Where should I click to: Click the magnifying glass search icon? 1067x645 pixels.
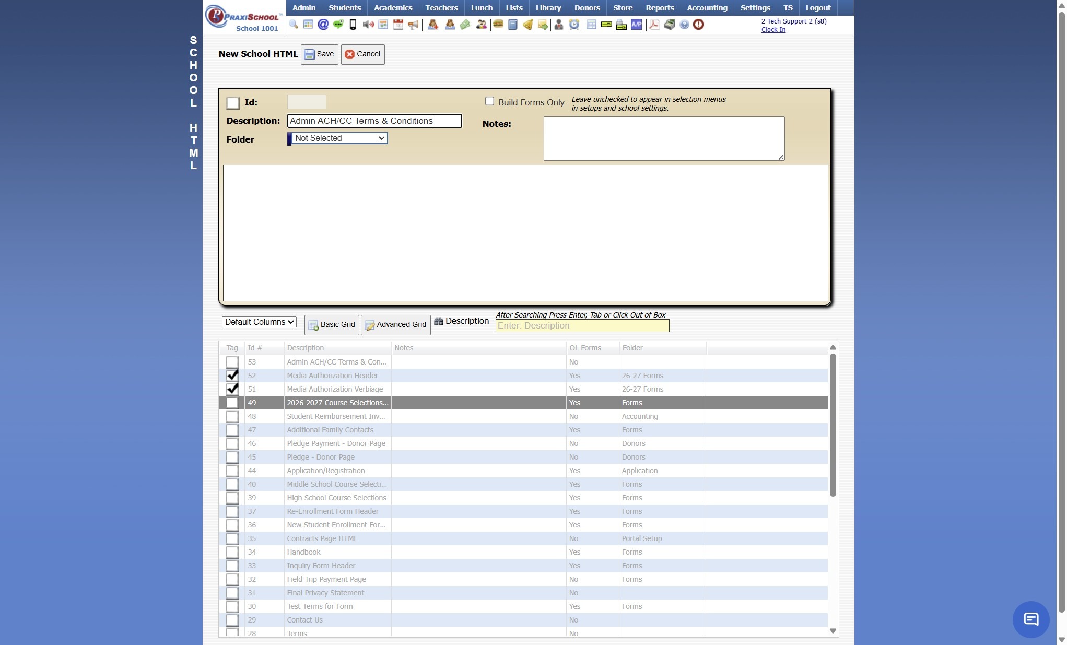click(294, 25)
